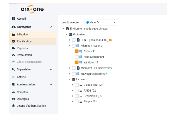Click the Stratégies calendar icon
Image resolution: width=176 pixels, height=117 pixels.
tap(13, 99)
